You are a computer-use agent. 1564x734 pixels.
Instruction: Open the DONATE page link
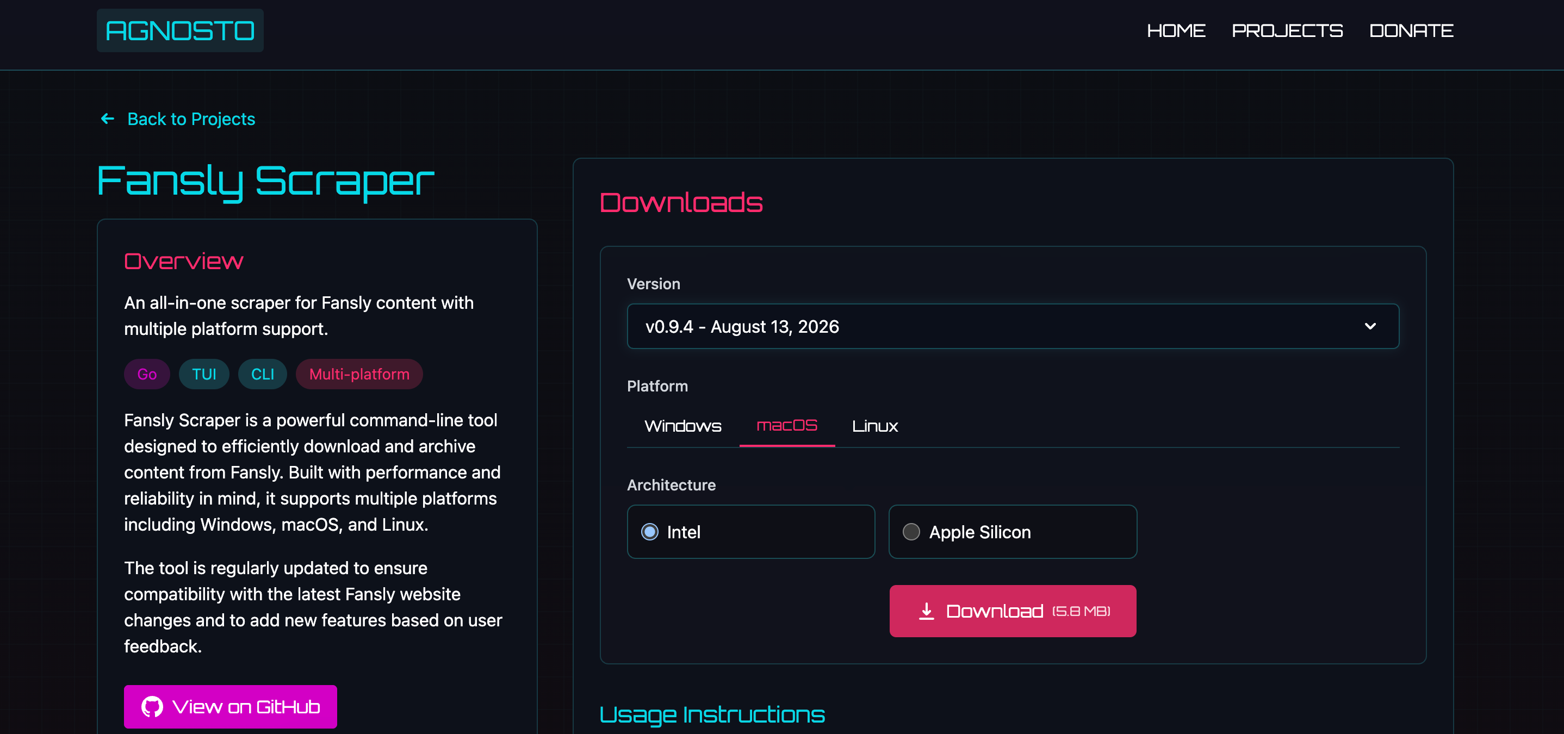(1411, 30)
